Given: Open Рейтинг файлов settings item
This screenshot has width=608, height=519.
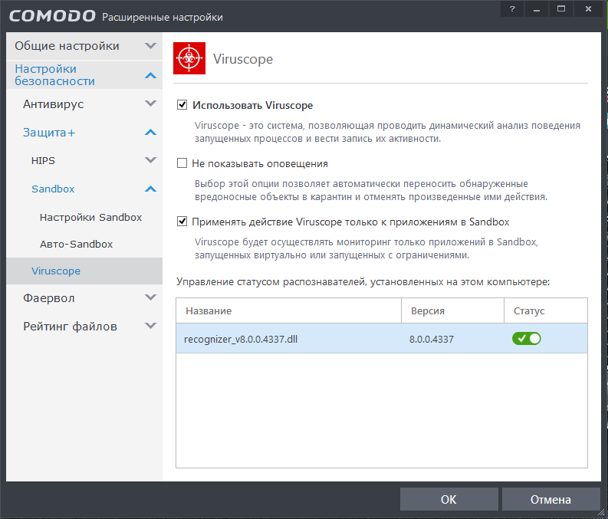Looking at the screenshot, I should click(x=84, y=327).
